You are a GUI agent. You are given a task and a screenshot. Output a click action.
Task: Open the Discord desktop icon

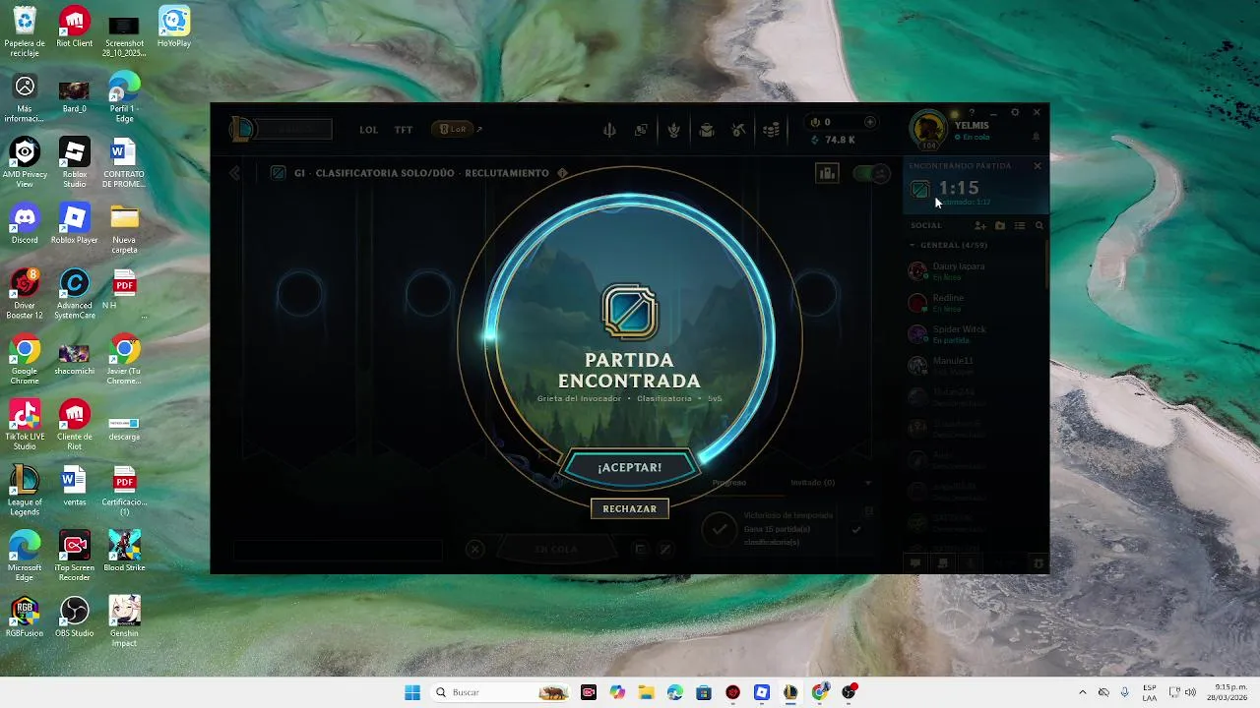point(25,224)
